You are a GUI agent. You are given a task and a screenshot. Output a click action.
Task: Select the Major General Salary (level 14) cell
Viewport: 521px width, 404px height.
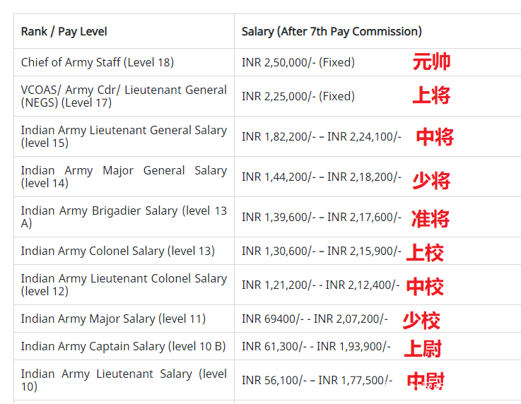click(124, 177)
